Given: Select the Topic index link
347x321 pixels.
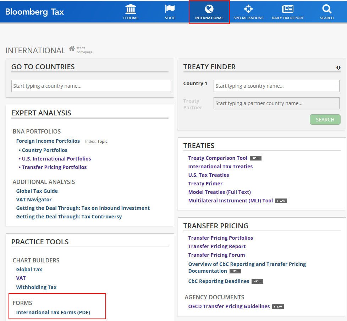Looking at the screenshot, I should 102,141.
